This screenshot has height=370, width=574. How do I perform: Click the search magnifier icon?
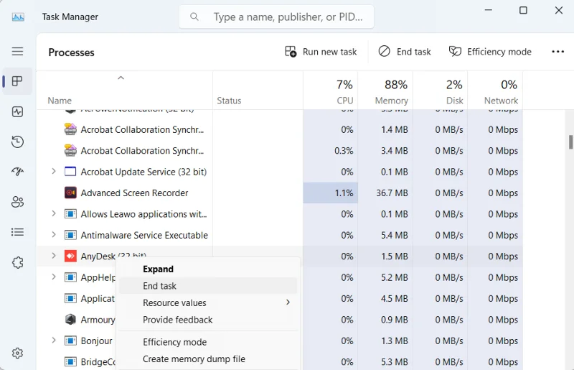point(194,17)
